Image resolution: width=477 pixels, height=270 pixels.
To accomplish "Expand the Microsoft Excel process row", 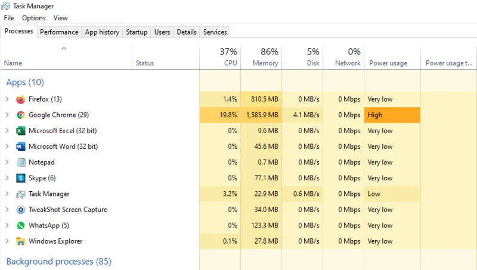I will click(7, 131).
